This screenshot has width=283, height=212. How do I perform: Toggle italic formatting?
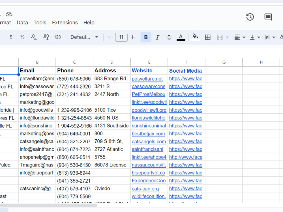(x=157, y=37)
